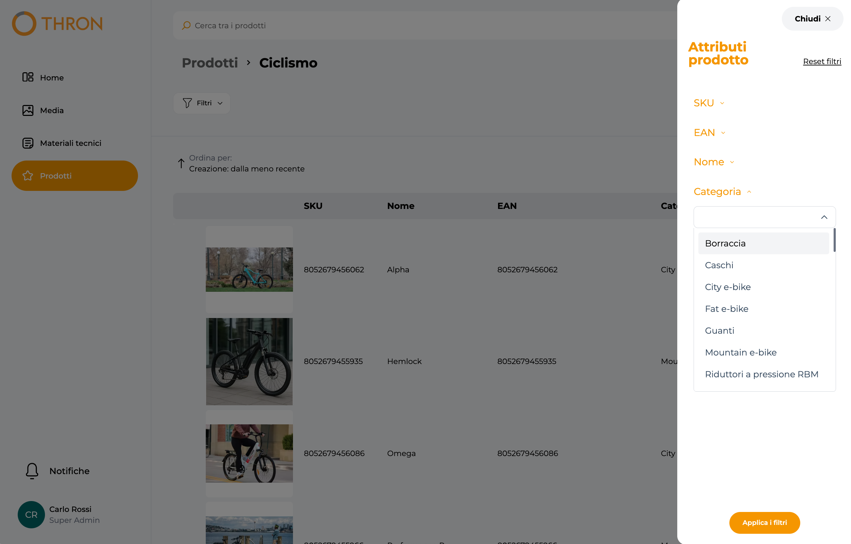Pick City e-bike category

pyautogui.click(x=763, y=287)
